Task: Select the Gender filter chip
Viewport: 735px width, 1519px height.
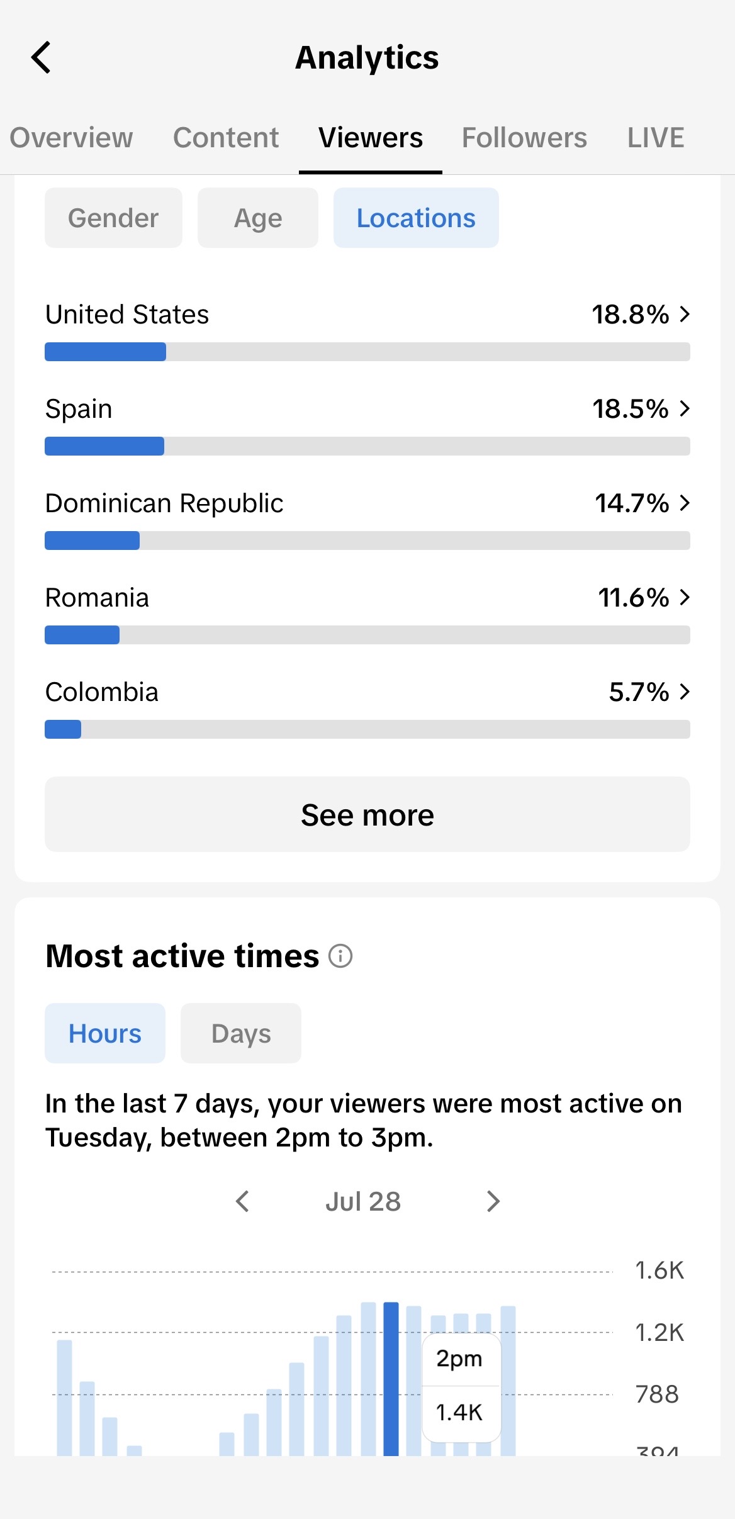Action: tap(113, 218)
